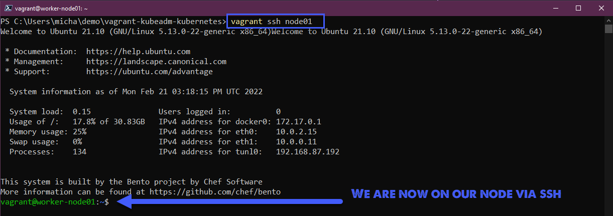Minimize the terminal window
The width and height of the screenshot is (613, 216).
pyautogui.click(x=555, y=8)
